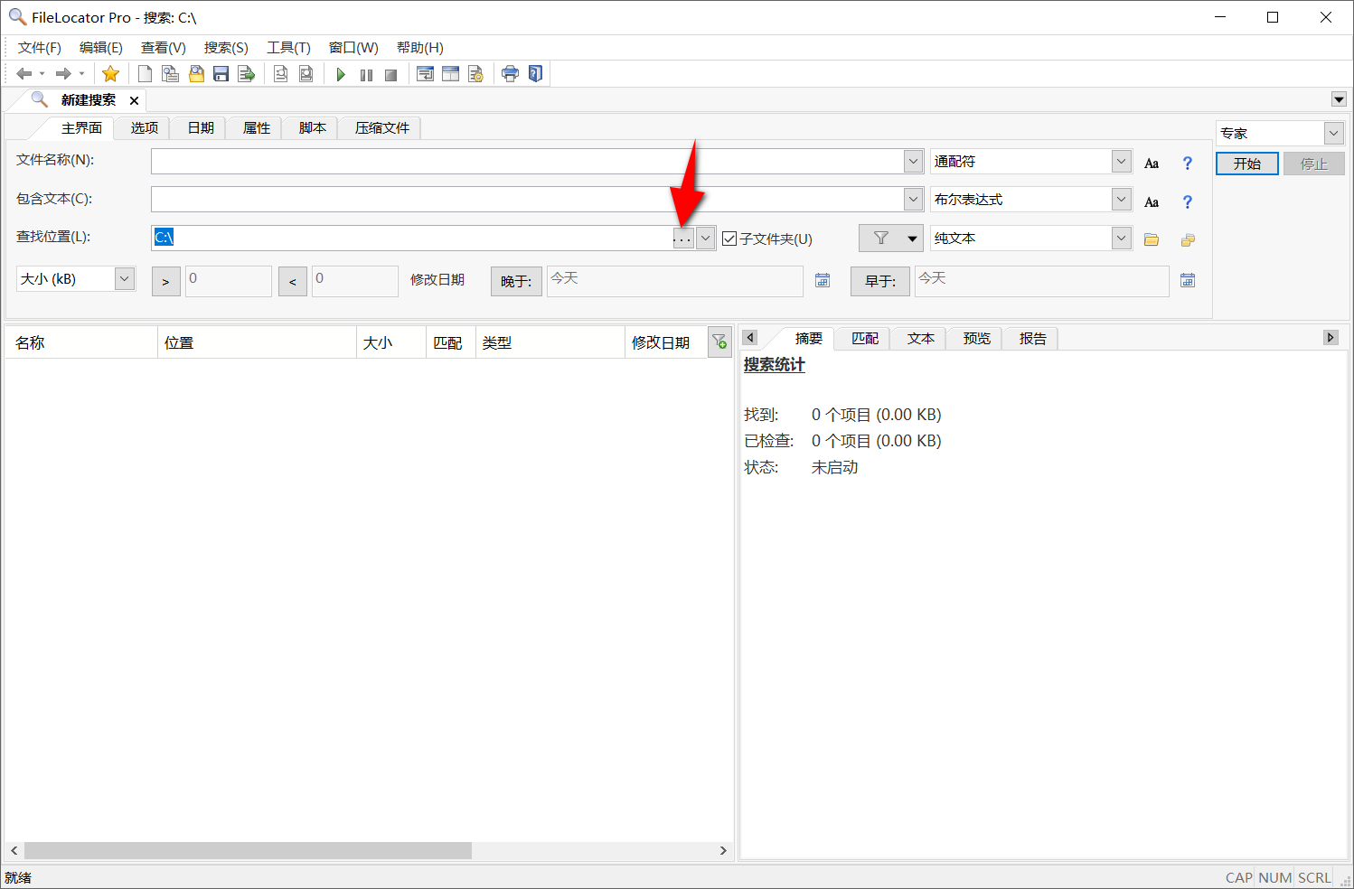The image size is (1354, 889).
Task: Open the 工具 menu
Action: click(287, 47)
